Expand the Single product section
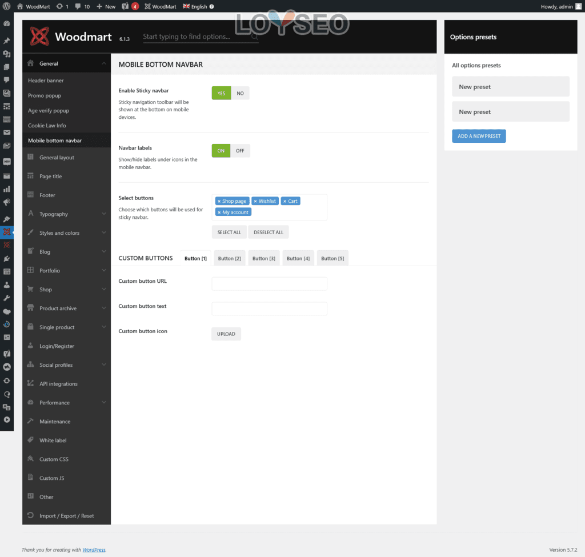 (x=104, y=327)
